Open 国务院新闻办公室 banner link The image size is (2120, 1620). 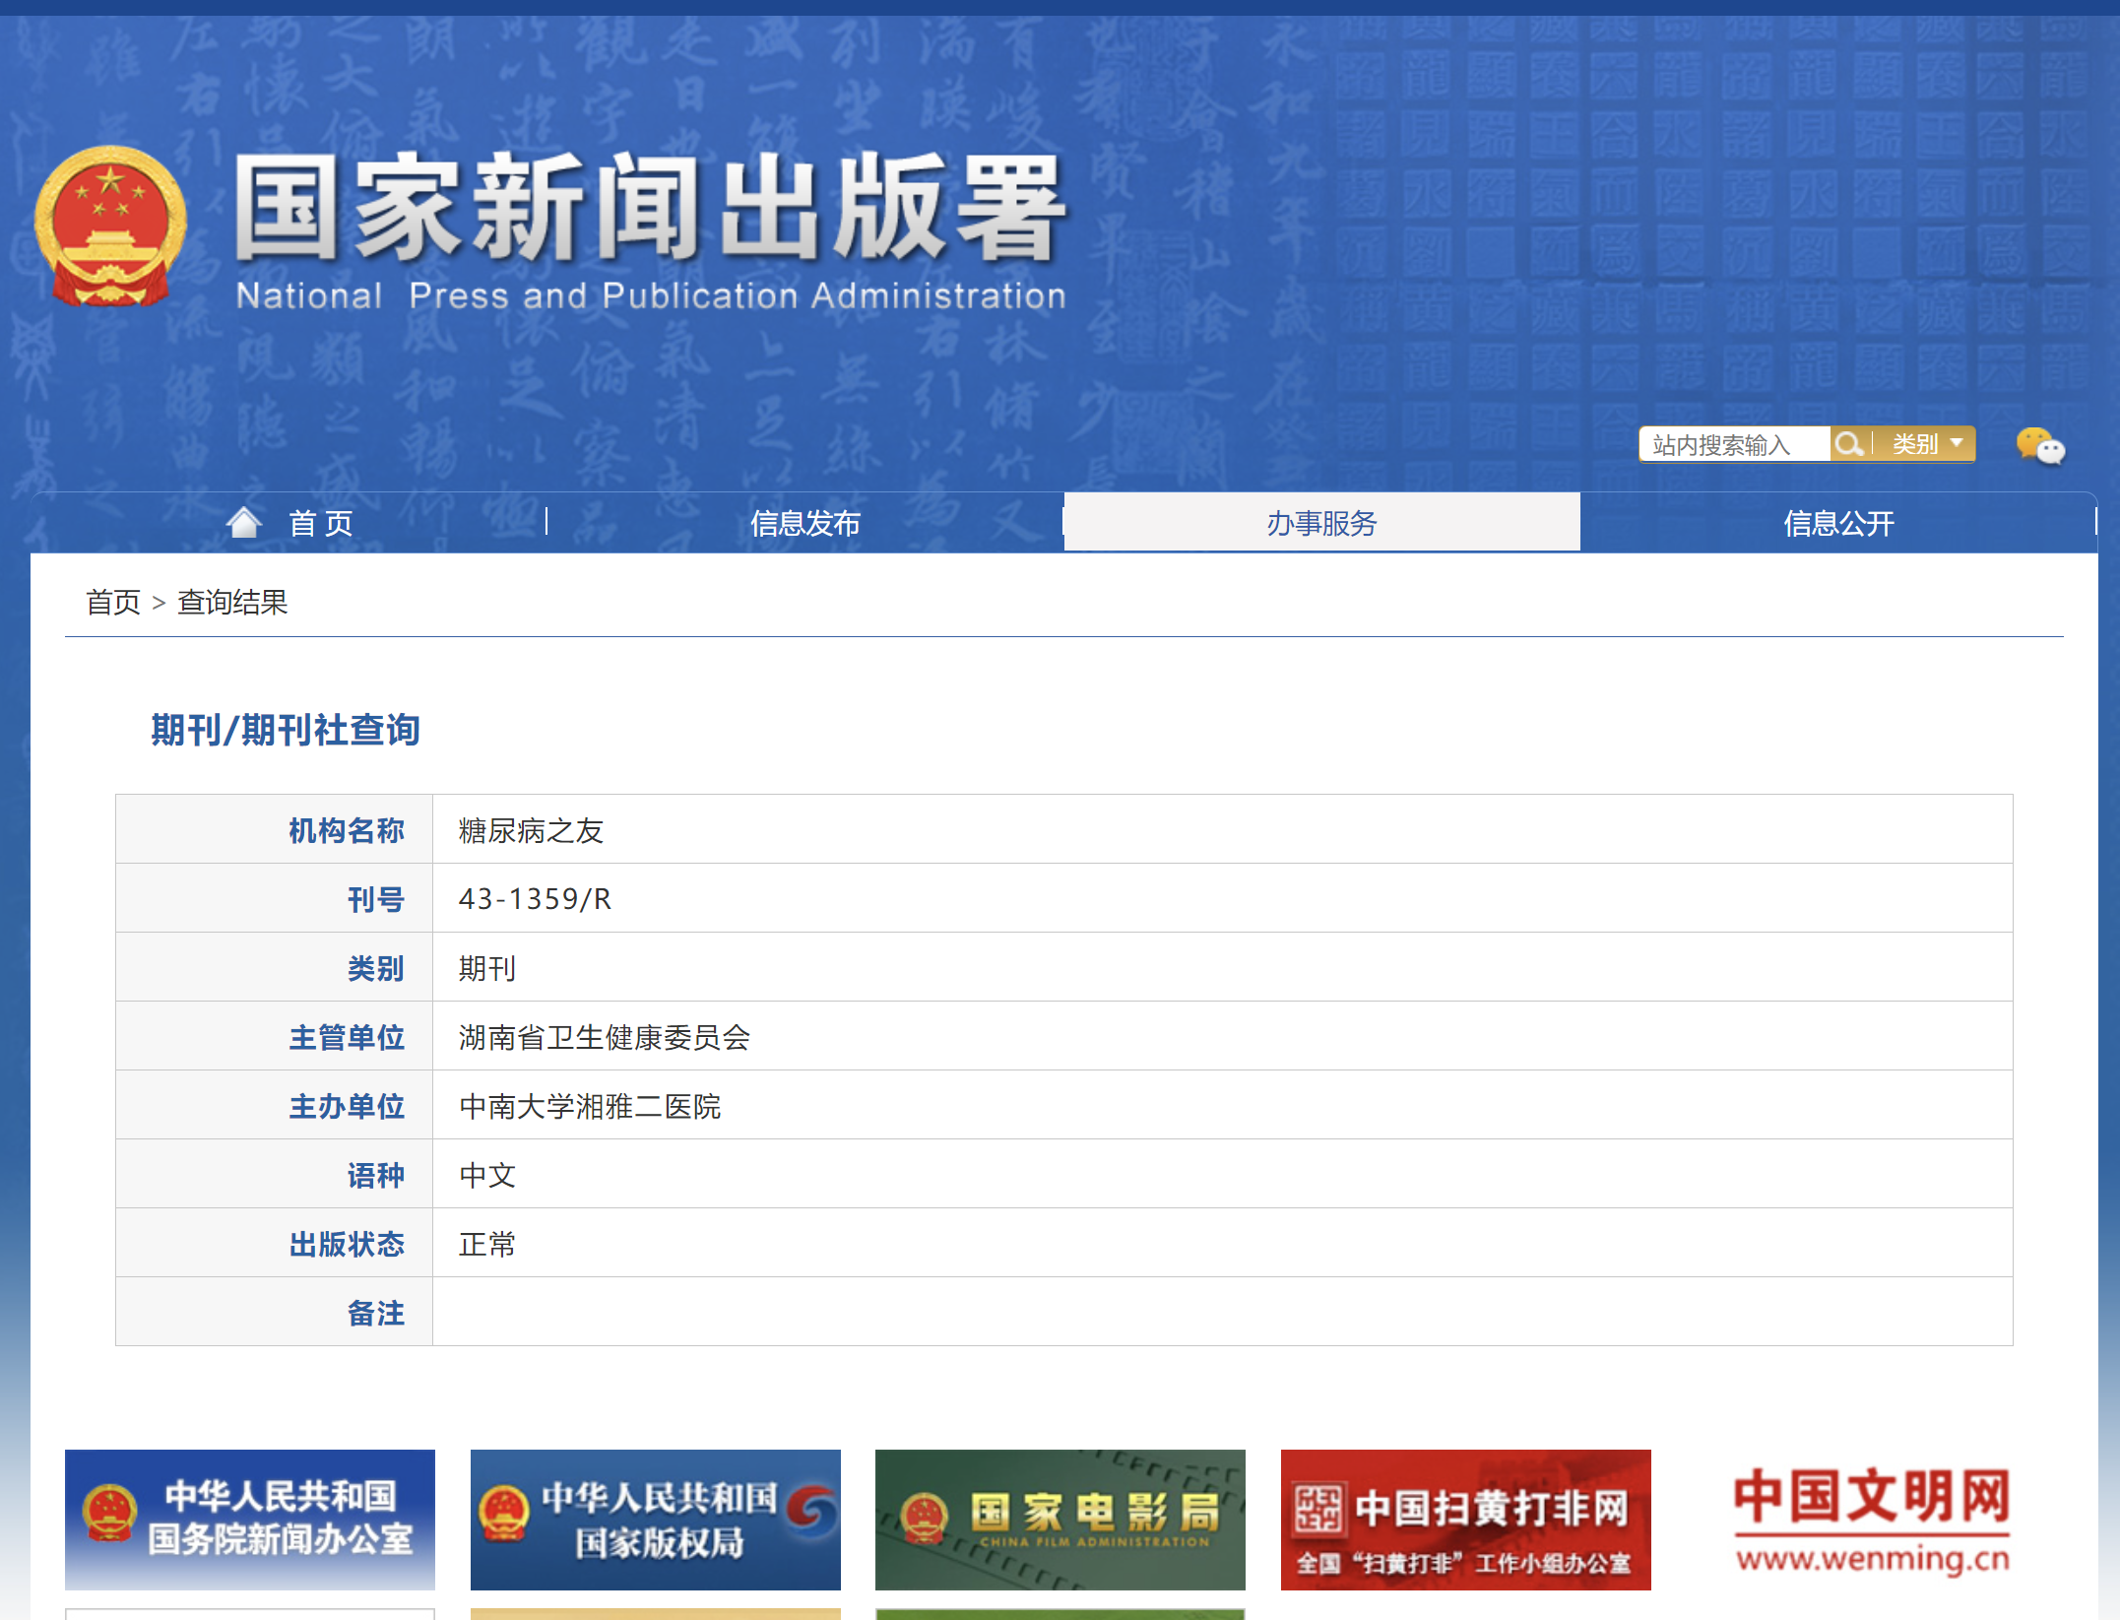click(x=250, y=1520)
